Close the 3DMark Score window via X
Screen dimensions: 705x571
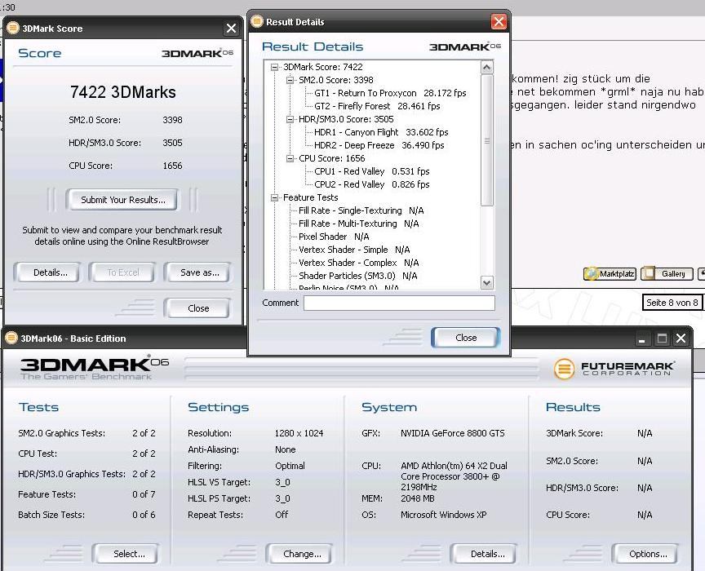[x=231, y=29]
